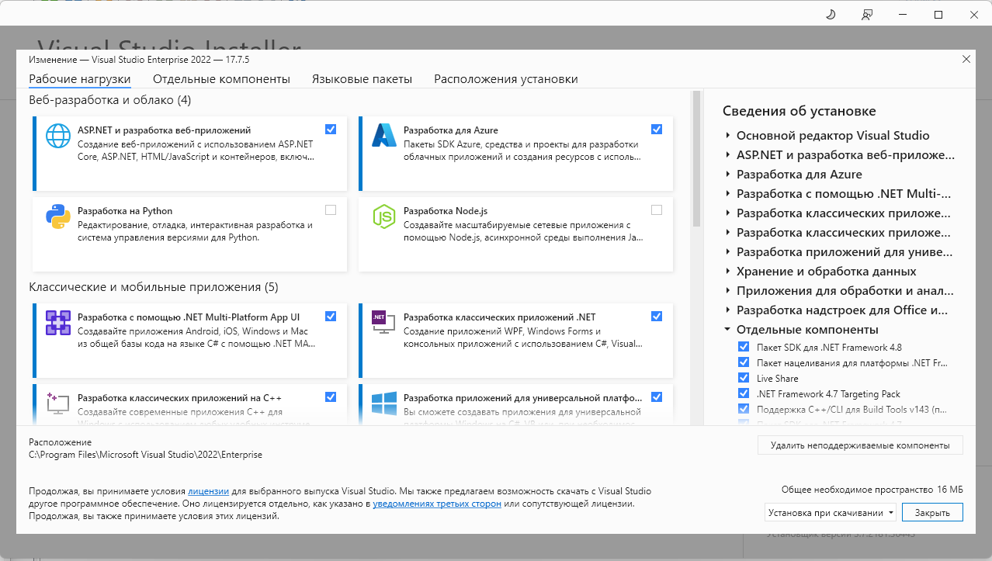The image size is (992, 561).
Task: Click the Node.js workload logo icon
Action: (x=384, y=217)
